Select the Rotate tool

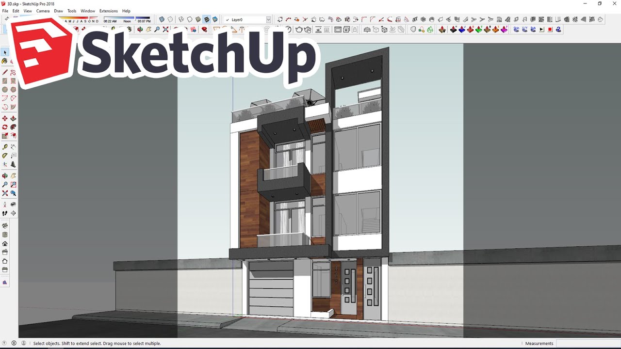click(x=5, y=127)
